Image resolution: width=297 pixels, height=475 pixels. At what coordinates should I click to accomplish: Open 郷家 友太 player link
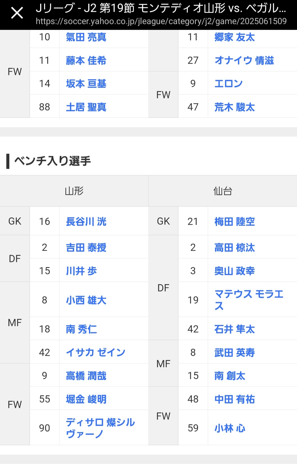point(235,37)
